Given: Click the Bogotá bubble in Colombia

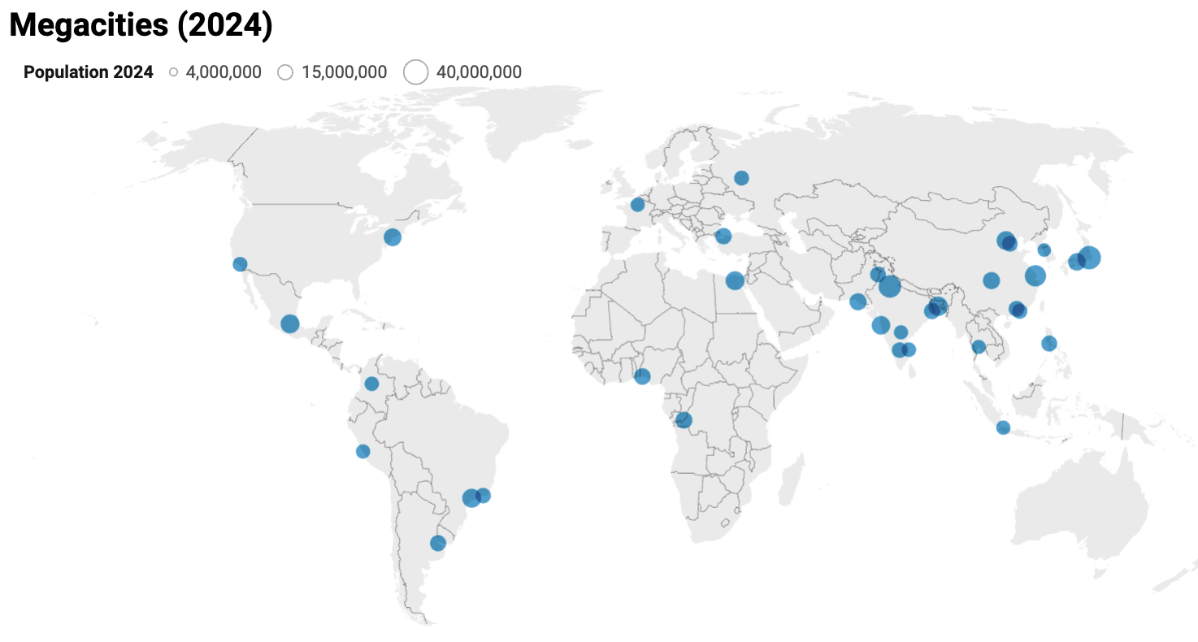Looking at the screenshot, I should coord(371,384).
